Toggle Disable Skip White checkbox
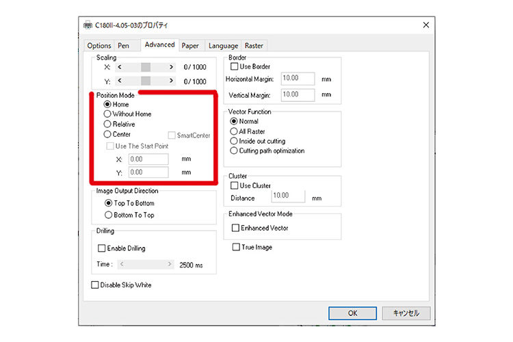 [95, 285]
